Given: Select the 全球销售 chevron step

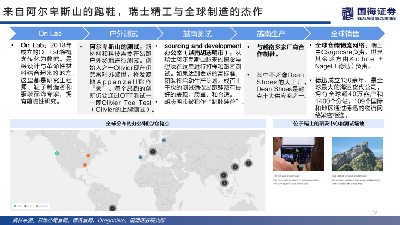Looking at the screenshot, I should pyautogui.click(x=345, y=33).
